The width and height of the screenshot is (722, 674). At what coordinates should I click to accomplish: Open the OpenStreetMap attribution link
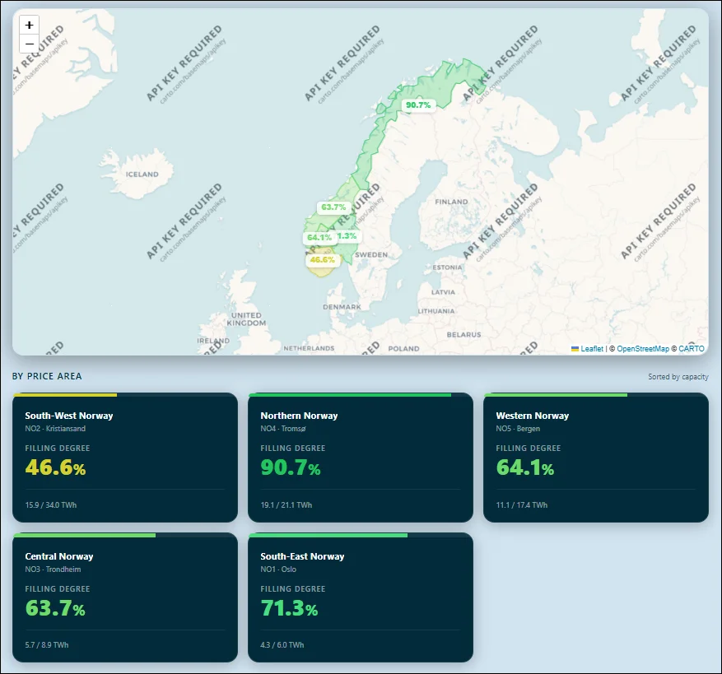[x=643, y=348]
